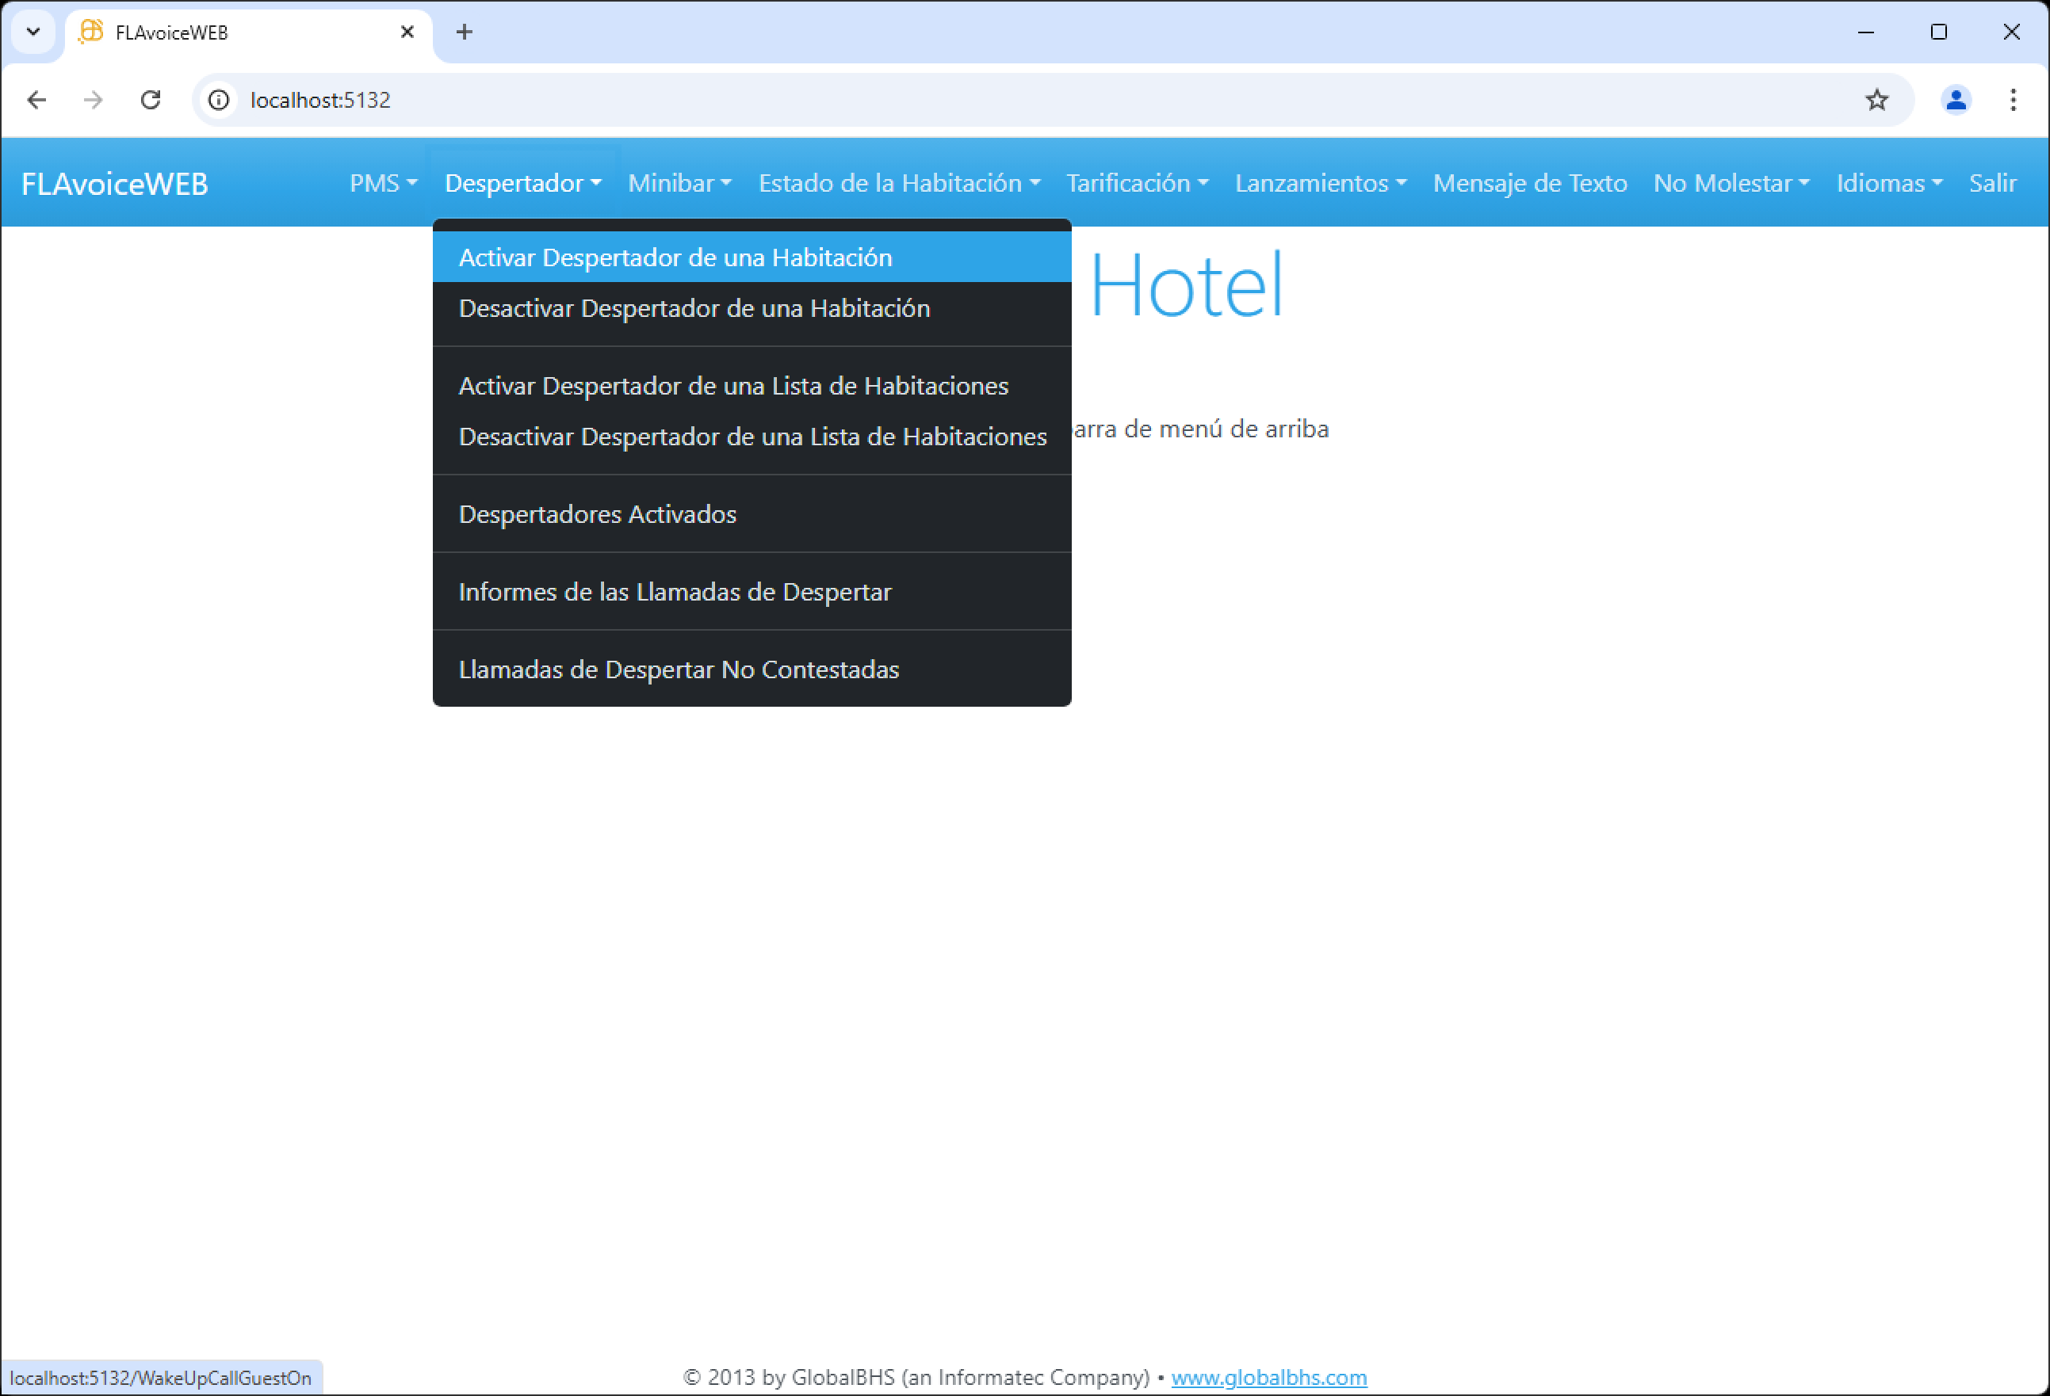Open the tab search chevron
2050x1396 pixels.
tap(33, 32)
